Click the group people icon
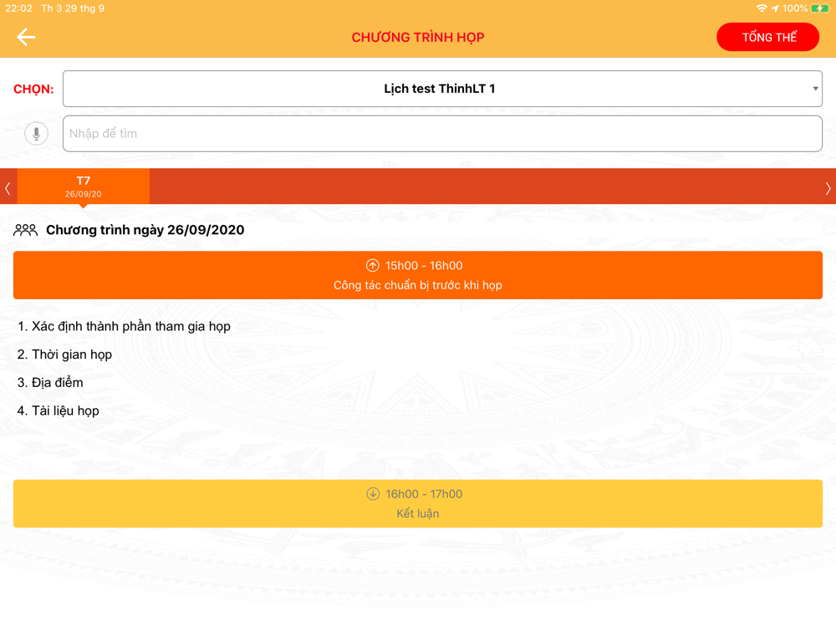Viewport: 836px width, 627px height. tap(25, 230)
